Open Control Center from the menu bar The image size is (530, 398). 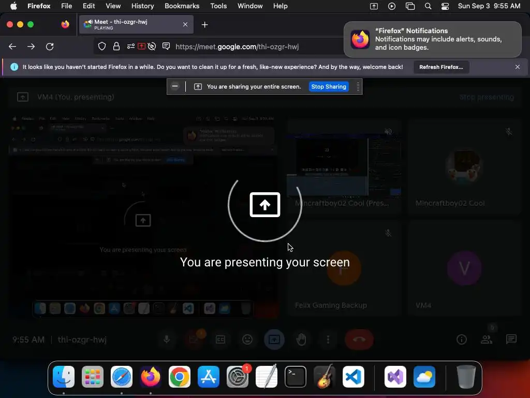[445, 6]
